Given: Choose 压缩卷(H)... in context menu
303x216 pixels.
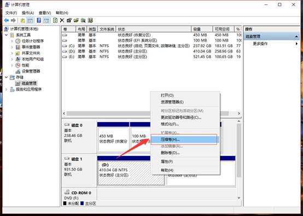Looking at the screenshot, I should tap(184, 139).
